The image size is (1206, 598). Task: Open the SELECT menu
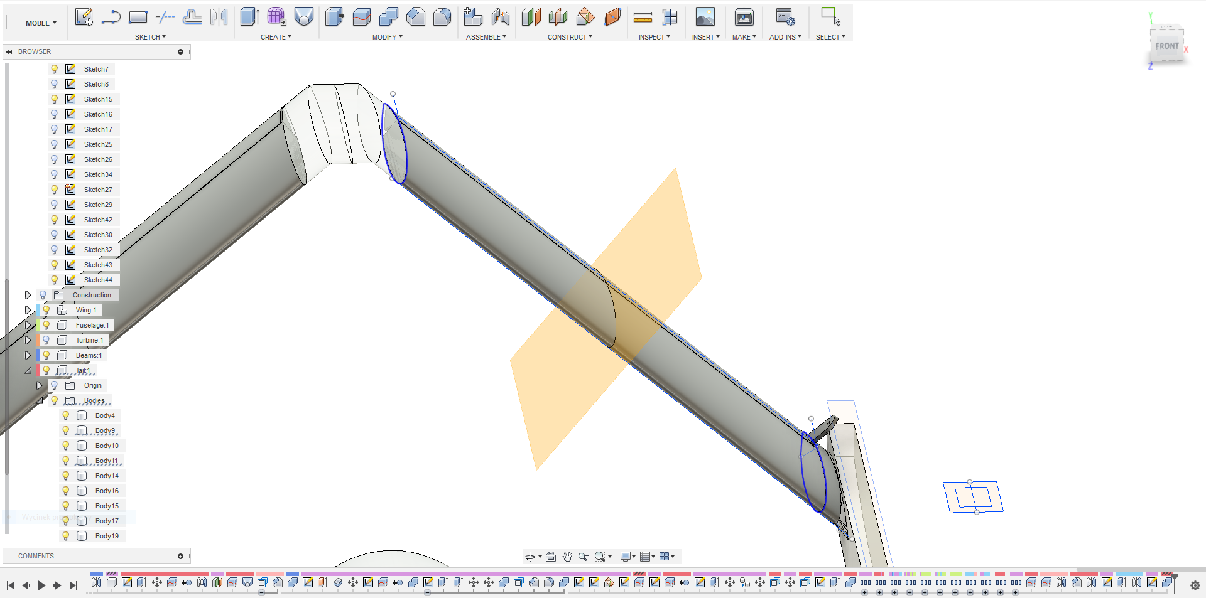(x=830, y=37)
